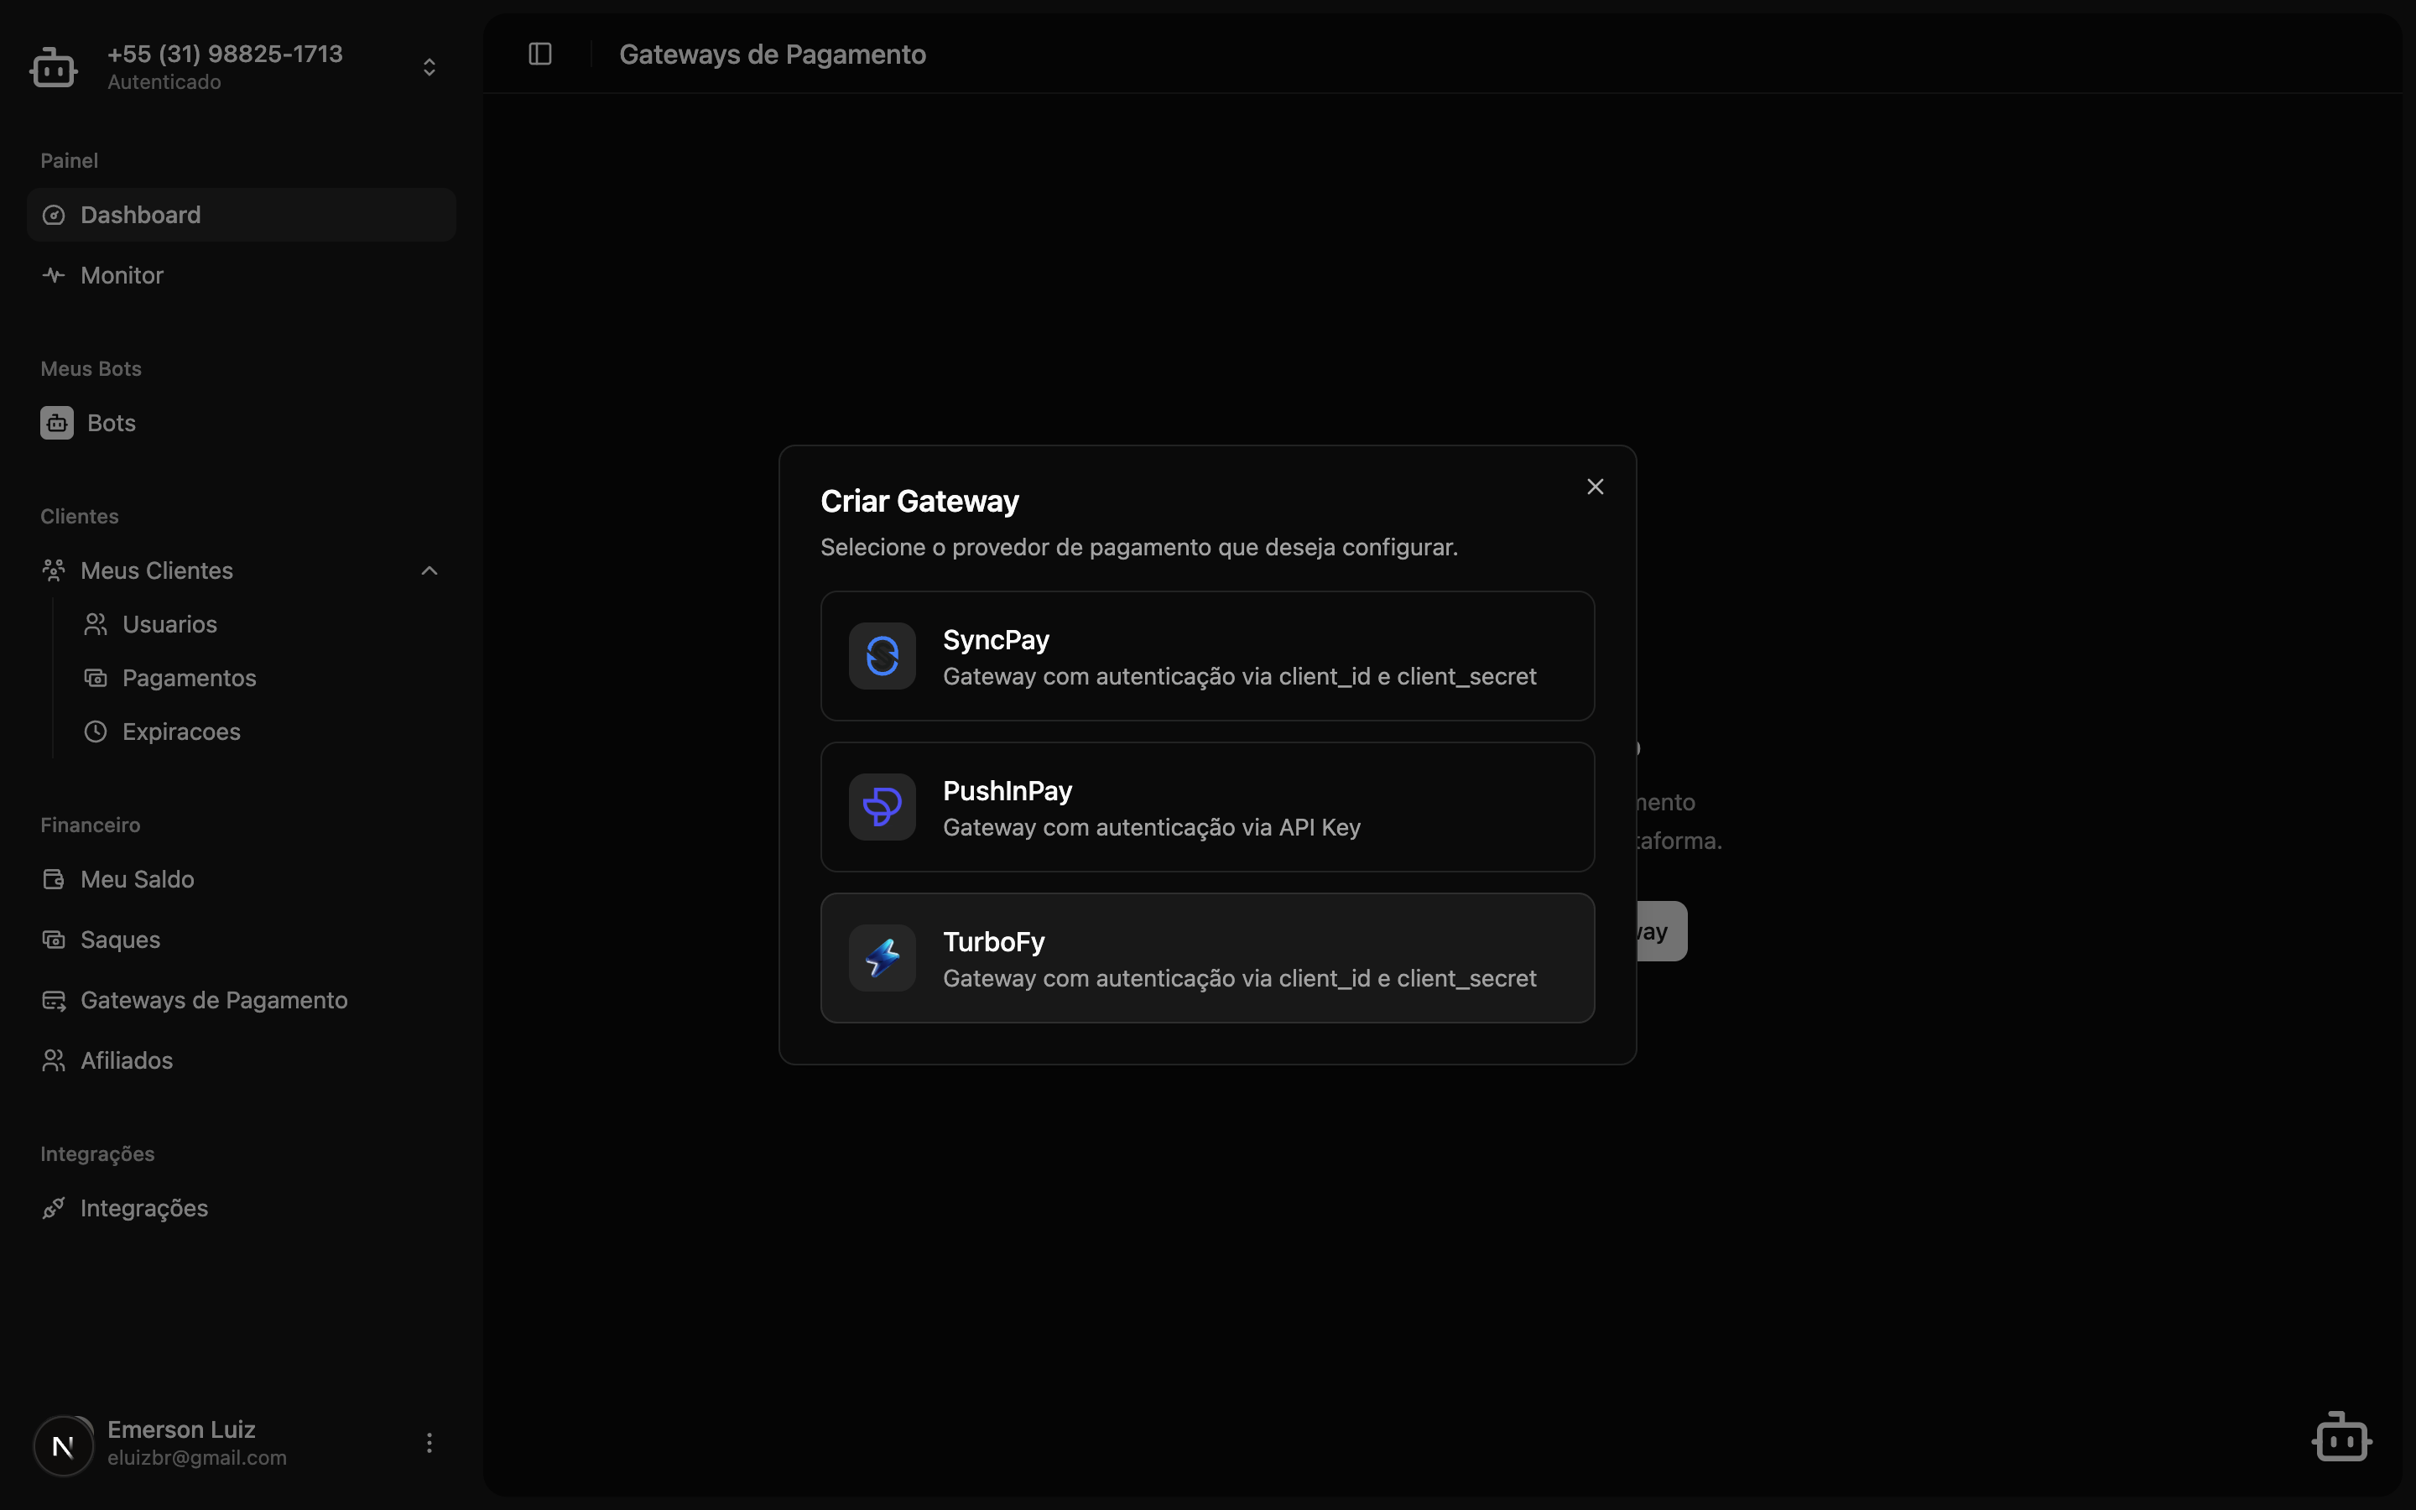
Task: Collapse the Meus Clientes group chevron
Action: point(430,570)
